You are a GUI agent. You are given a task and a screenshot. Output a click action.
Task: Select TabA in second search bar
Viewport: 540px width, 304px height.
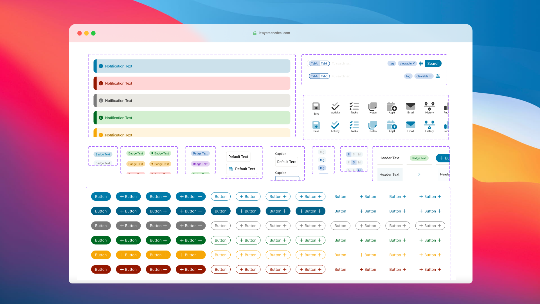coord(314,76)
